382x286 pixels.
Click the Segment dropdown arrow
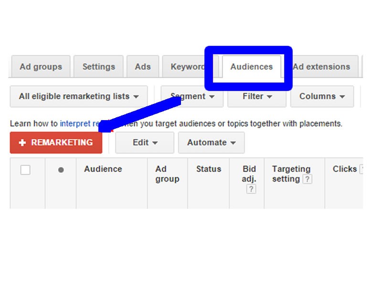point(212,96)
